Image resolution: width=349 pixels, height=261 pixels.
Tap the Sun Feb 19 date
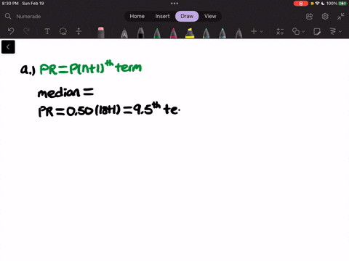(x=33, y=4)
